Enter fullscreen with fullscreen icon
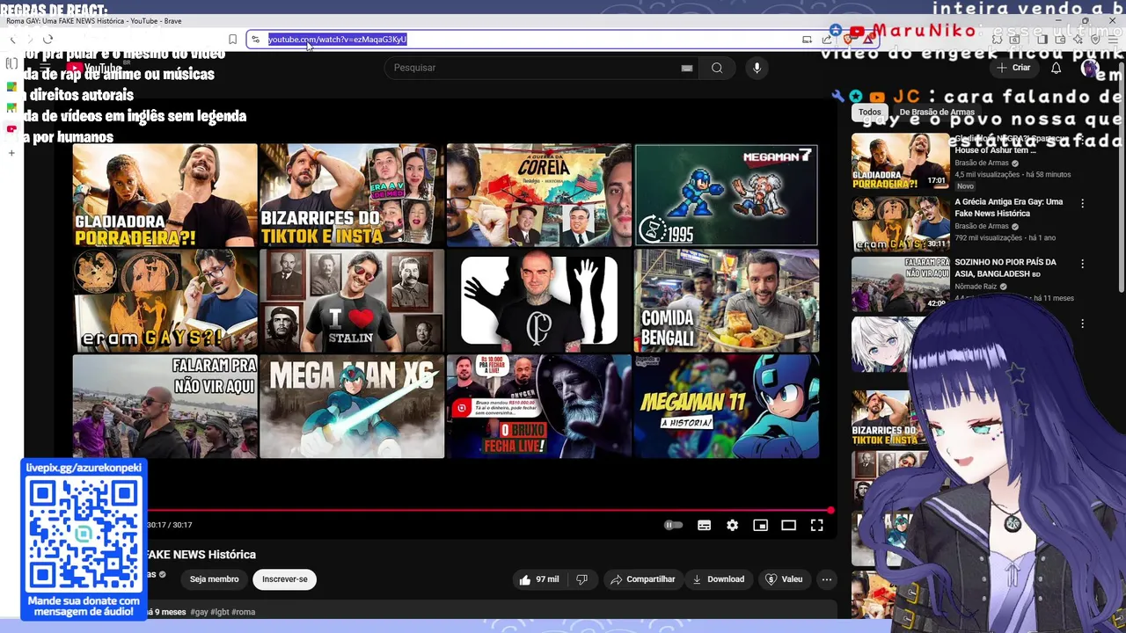The height and width of the screenshot is (633, 1126). (816, 525)
